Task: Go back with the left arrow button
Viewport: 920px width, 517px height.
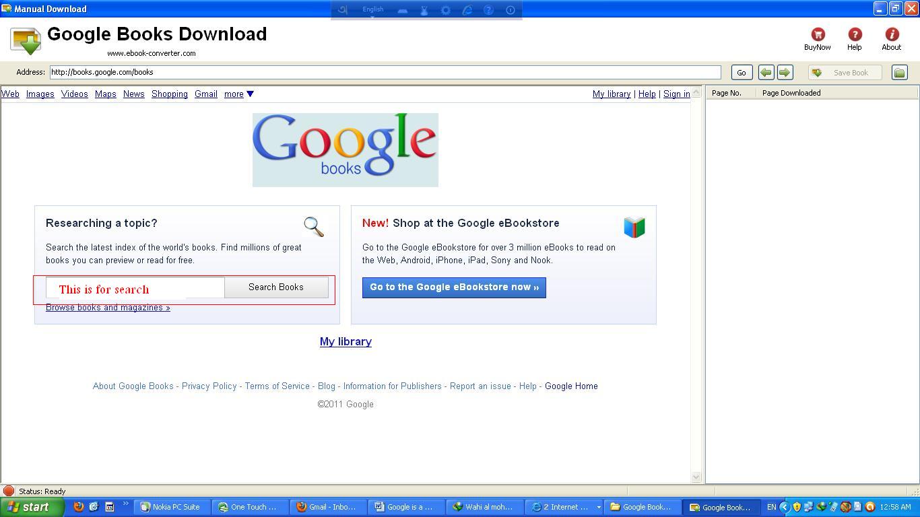Action: 766,72
